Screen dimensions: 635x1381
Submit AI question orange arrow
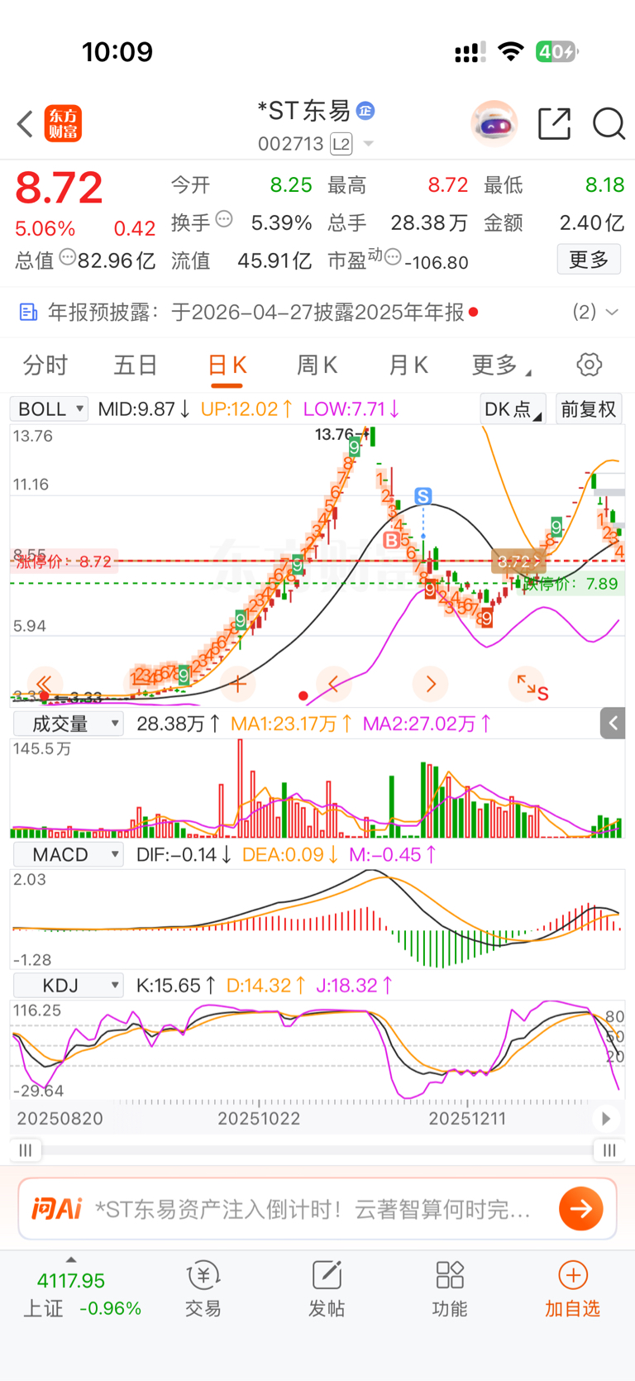coord(581,1209)
